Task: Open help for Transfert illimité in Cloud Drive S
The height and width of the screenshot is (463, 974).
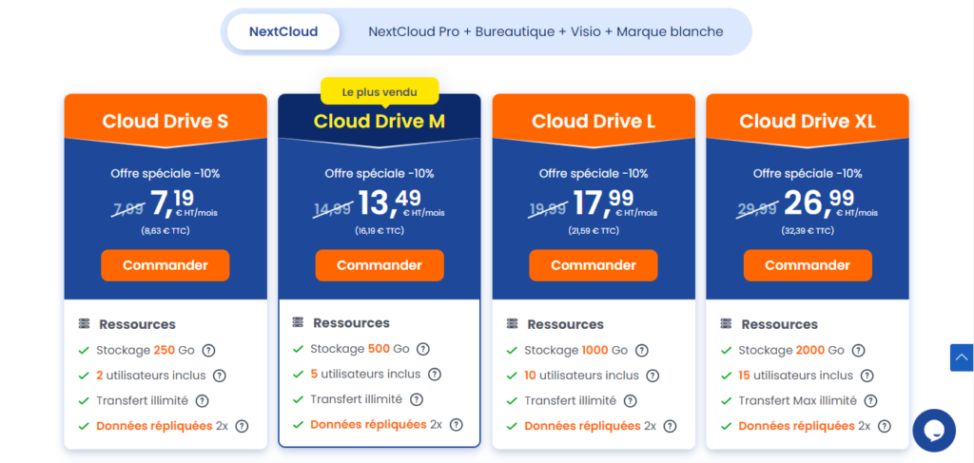Action: click(202, 401)
